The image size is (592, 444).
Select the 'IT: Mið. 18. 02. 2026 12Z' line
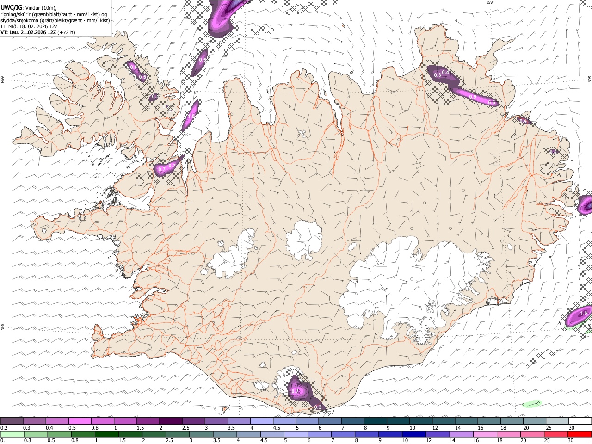click(29, 26)
